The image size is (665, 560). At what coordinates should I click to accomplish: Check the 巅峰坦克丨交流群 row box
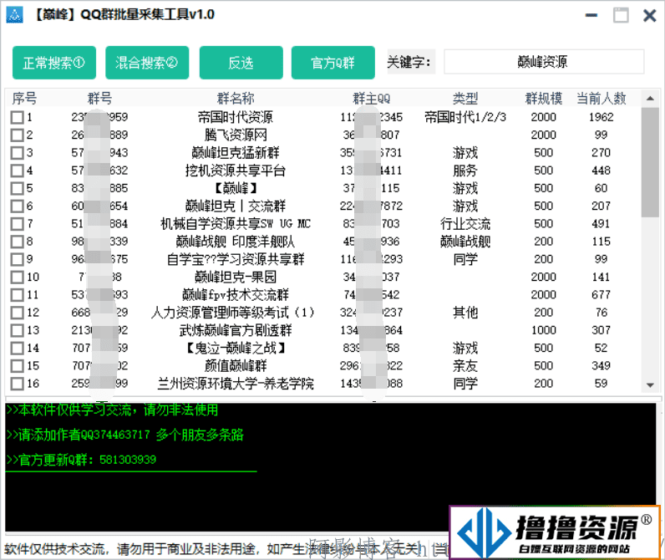coord(17,206)
